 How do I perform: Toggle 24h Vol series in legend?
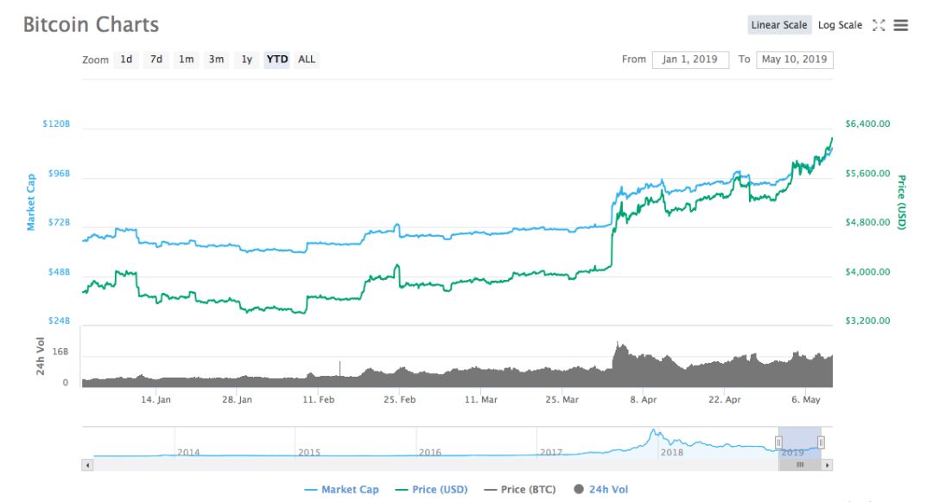[601, 490]
